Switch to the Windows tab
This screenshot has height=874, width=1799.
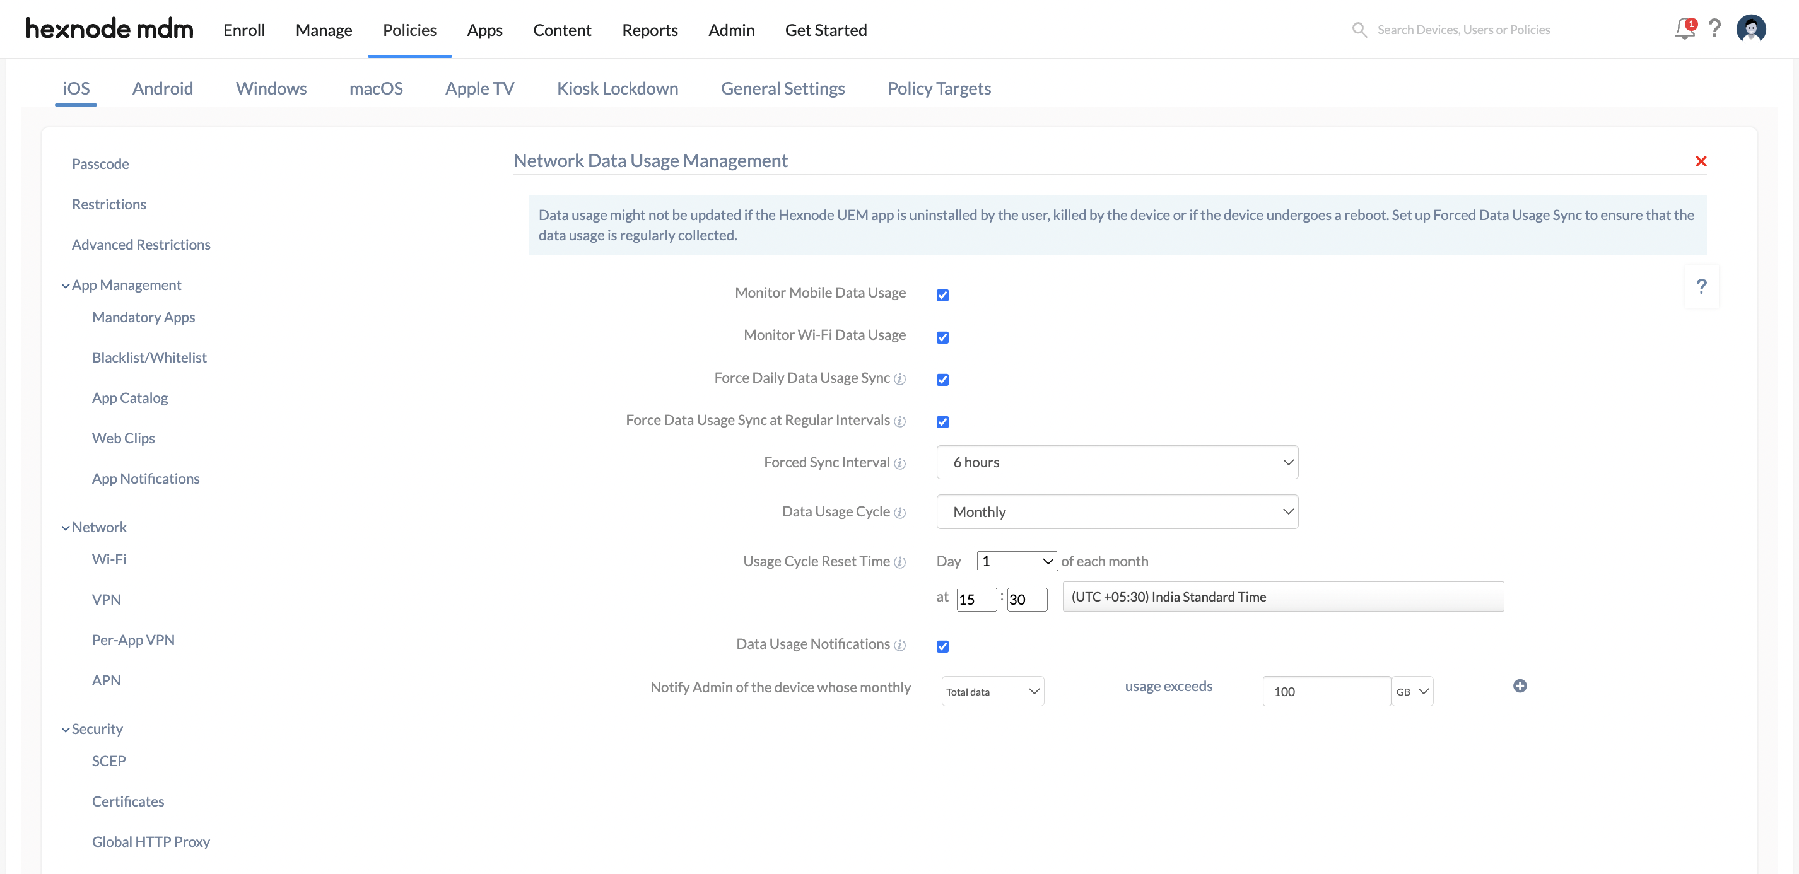tap(271, 89)
